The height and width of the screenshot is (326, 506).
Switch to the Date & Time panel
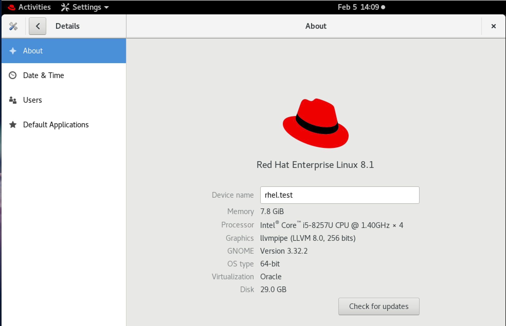(43, 75)
